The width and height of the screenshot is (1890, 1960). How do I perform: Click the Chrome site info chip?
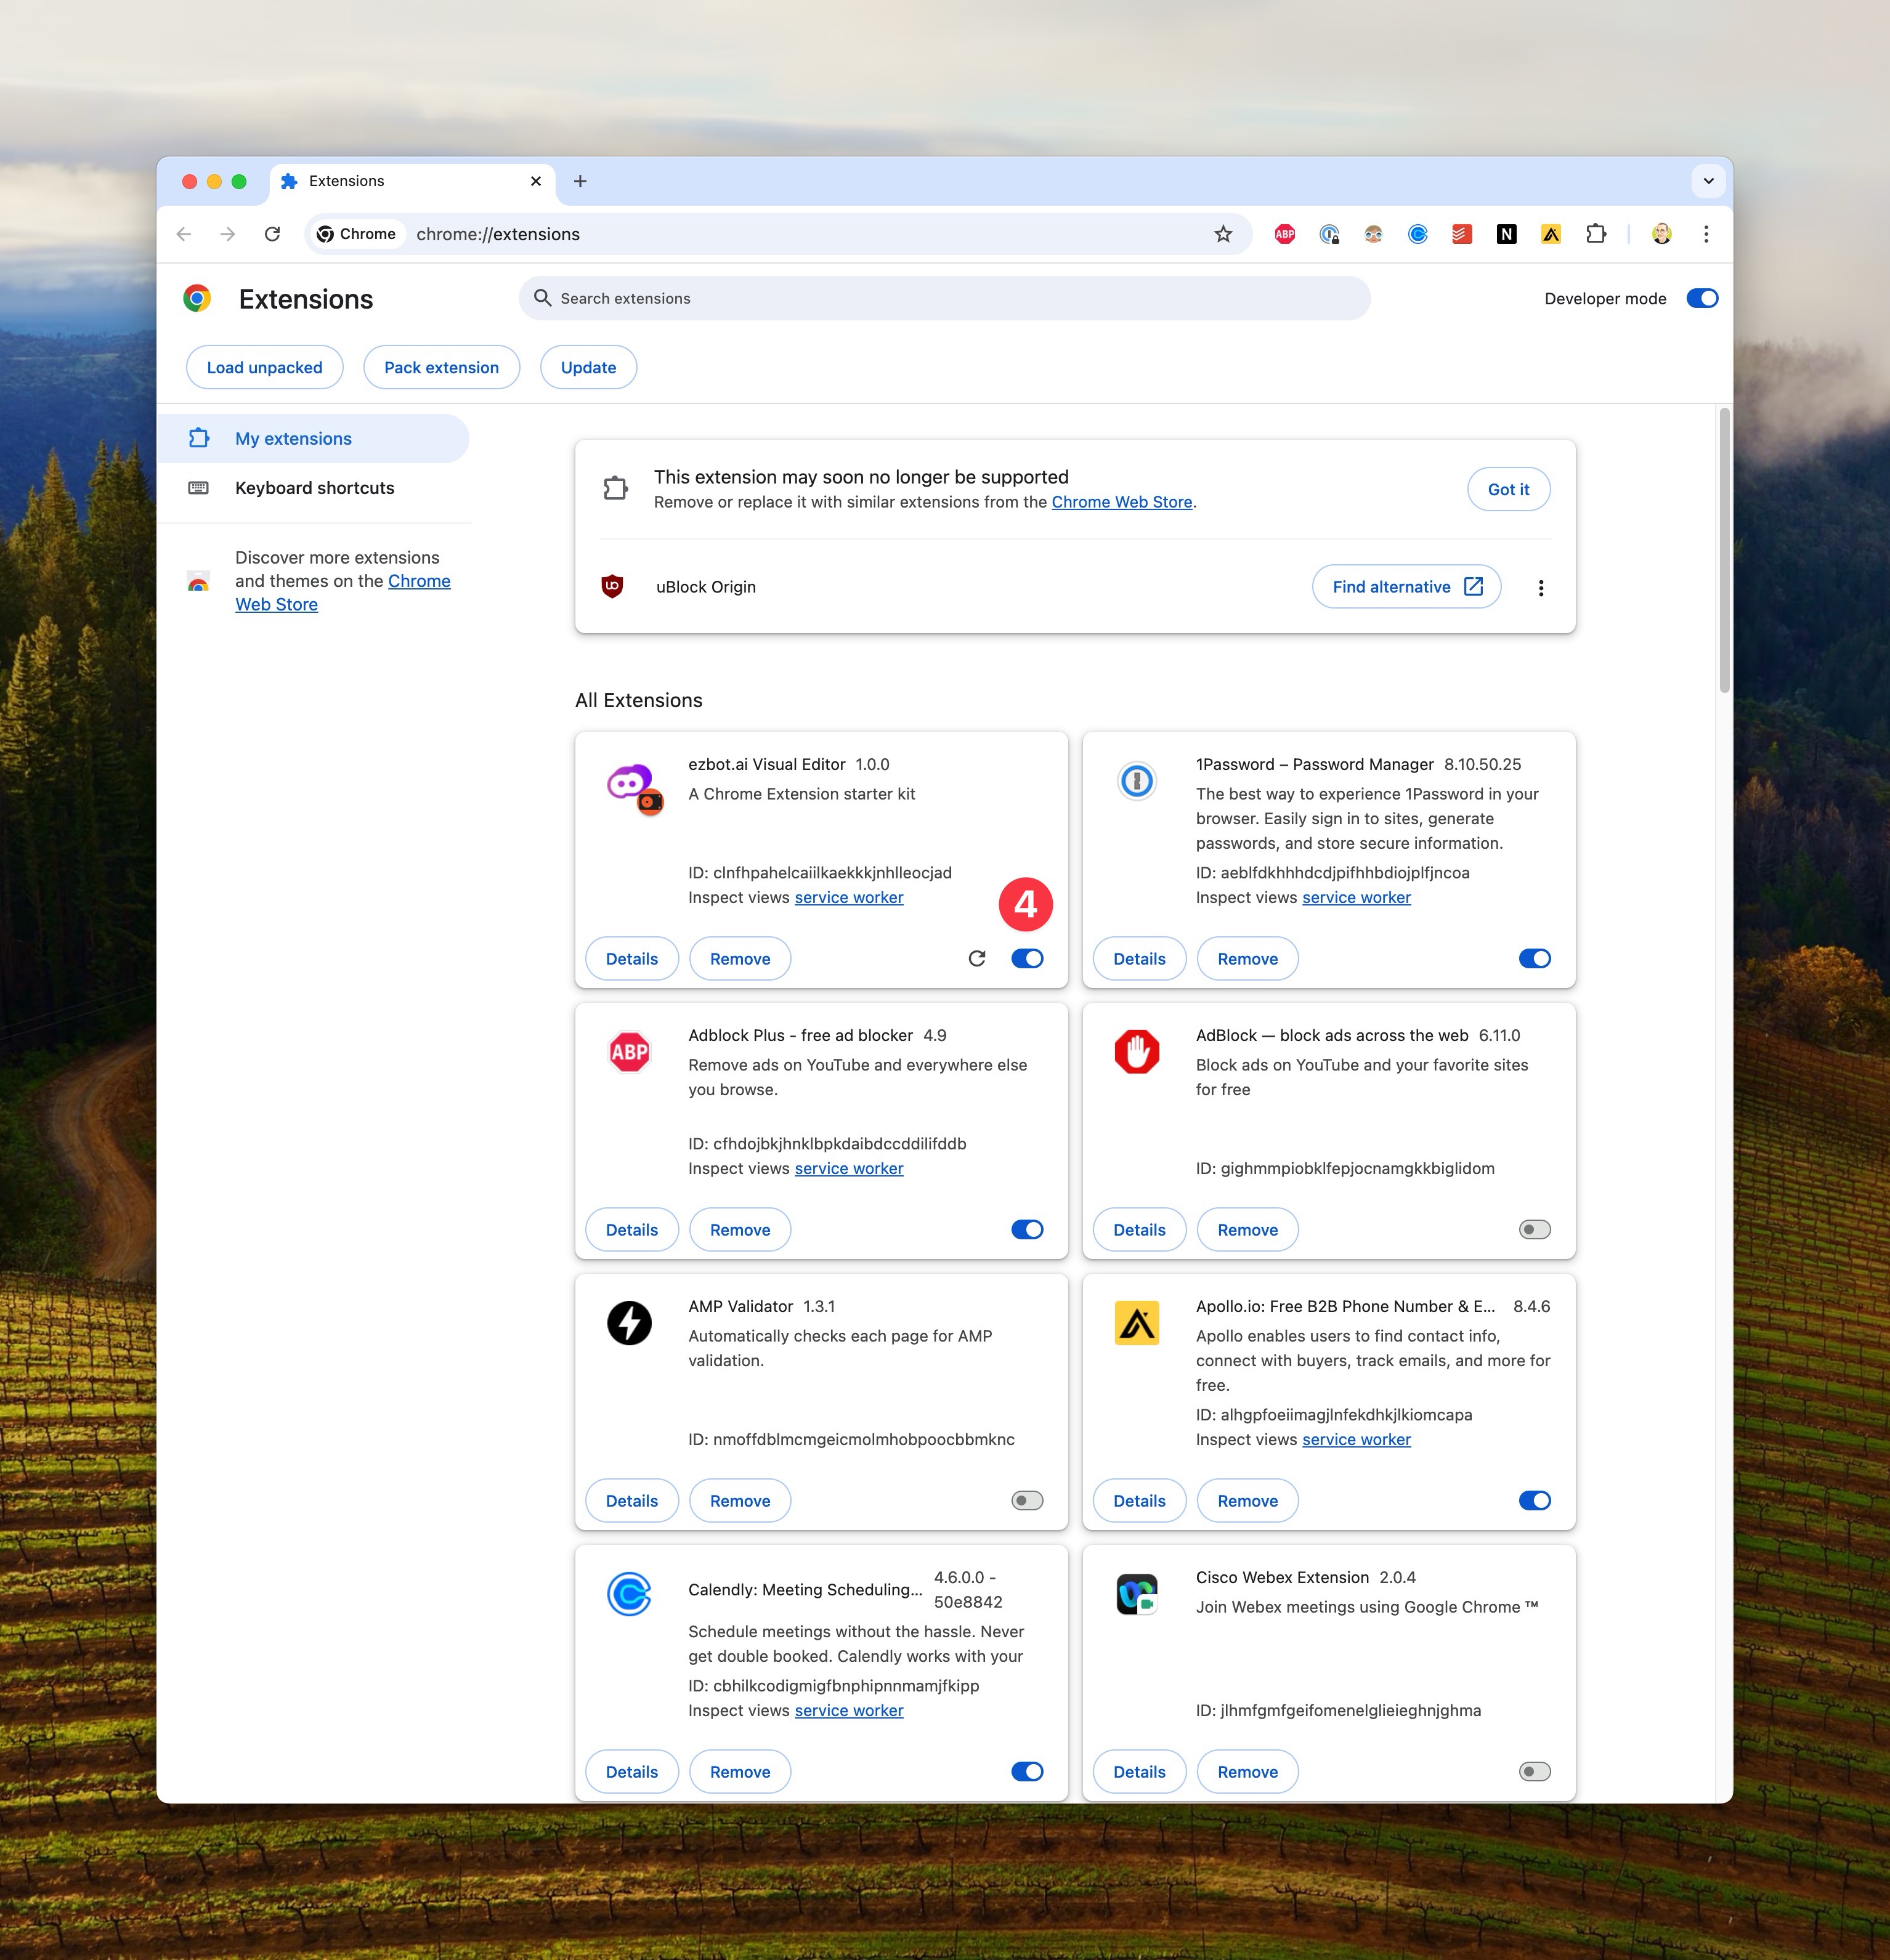click(357, 234)
